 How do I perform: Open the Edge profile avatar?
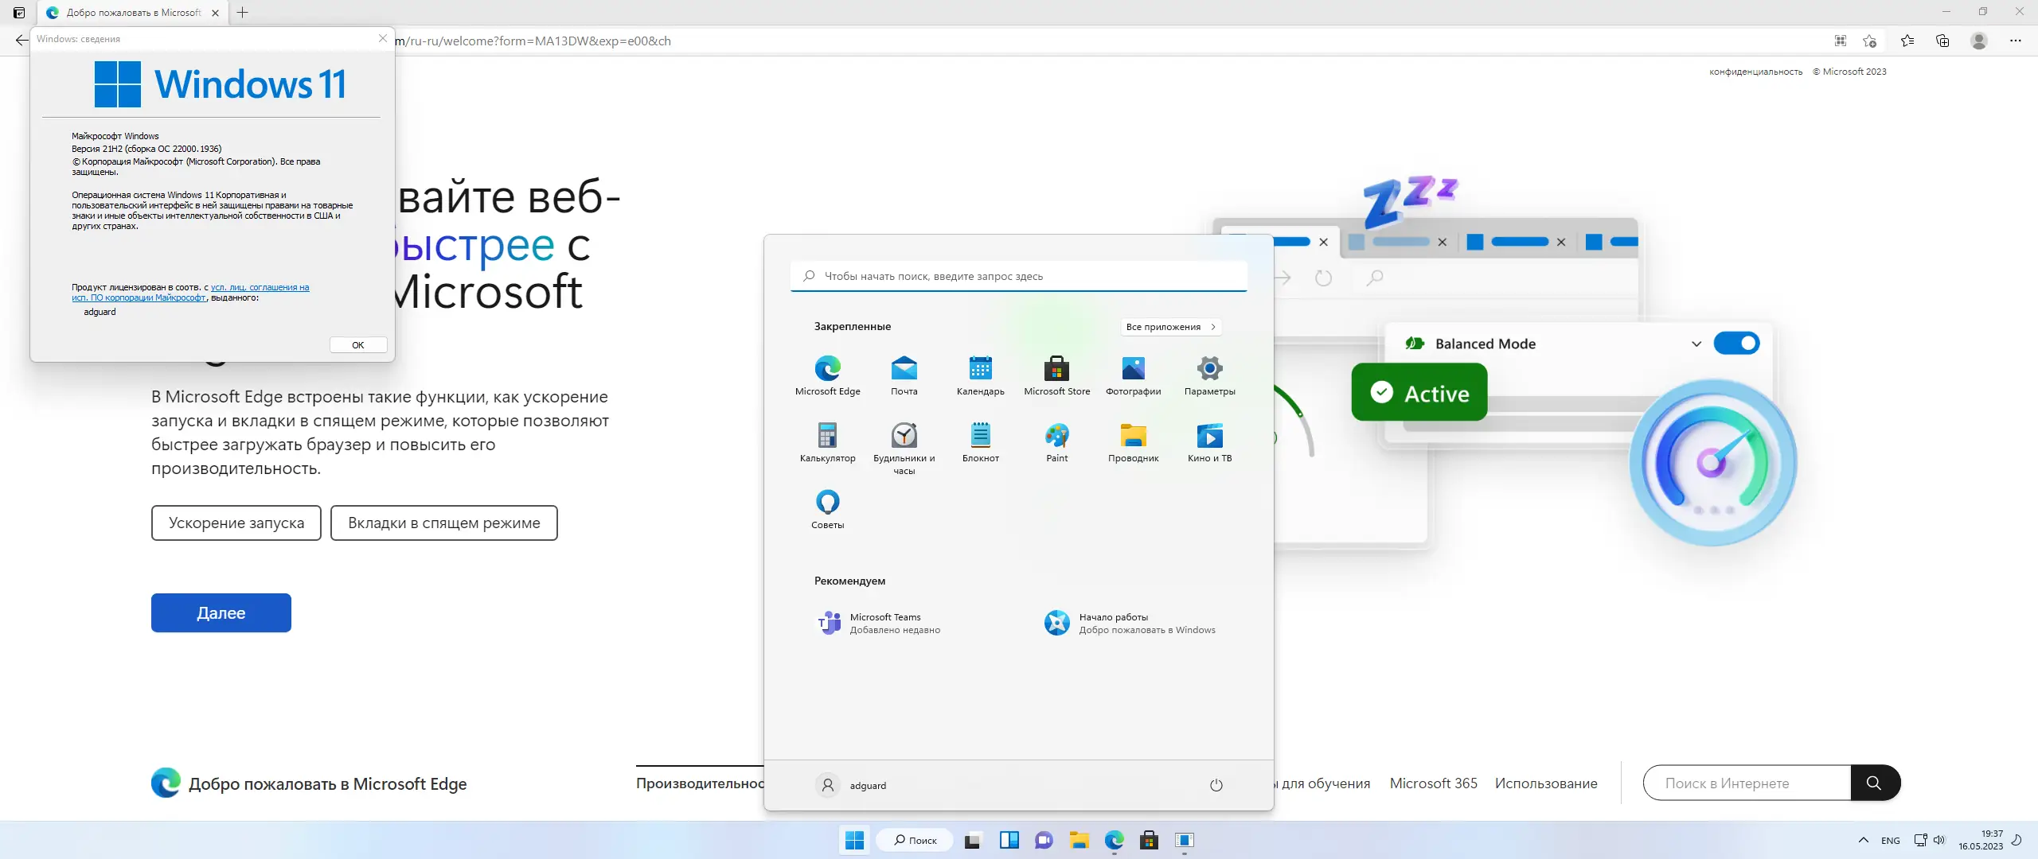pos(1979,41)
